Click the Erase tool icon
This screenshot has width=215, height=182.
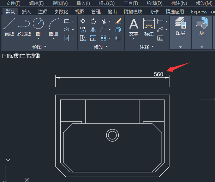[x=118, y=21]
